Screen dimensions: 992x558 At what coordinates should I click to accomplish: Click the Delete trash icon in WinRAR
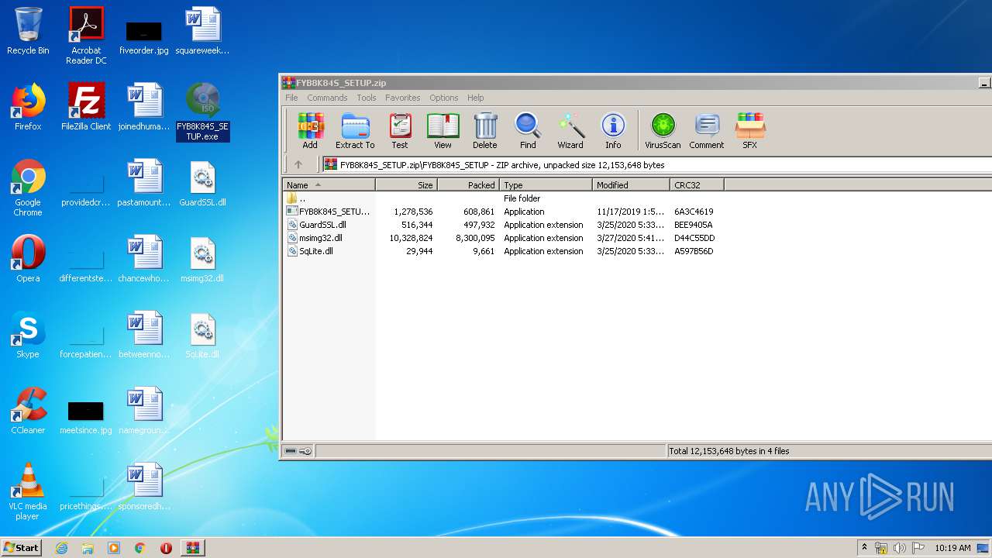click(x=485, y=130)
